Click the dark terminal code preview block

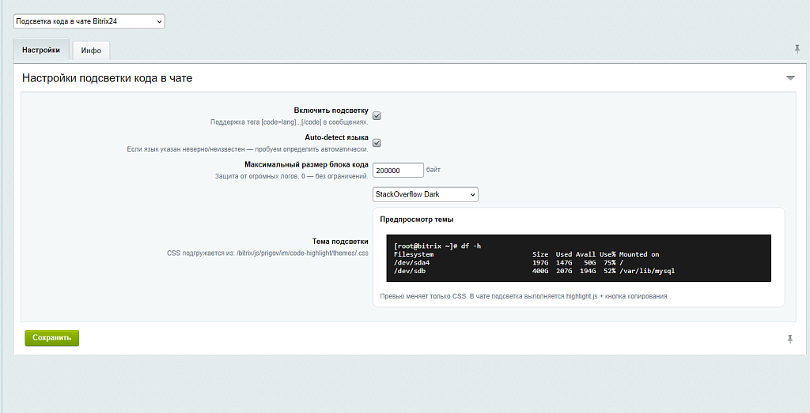(x=577, y=258)
